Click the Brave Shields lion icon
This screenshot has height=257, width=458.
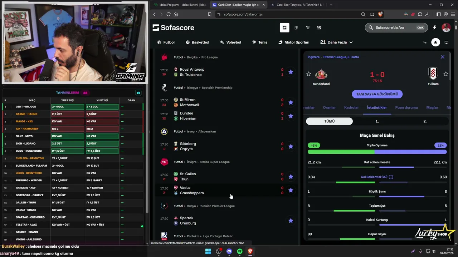pos(380,14)
